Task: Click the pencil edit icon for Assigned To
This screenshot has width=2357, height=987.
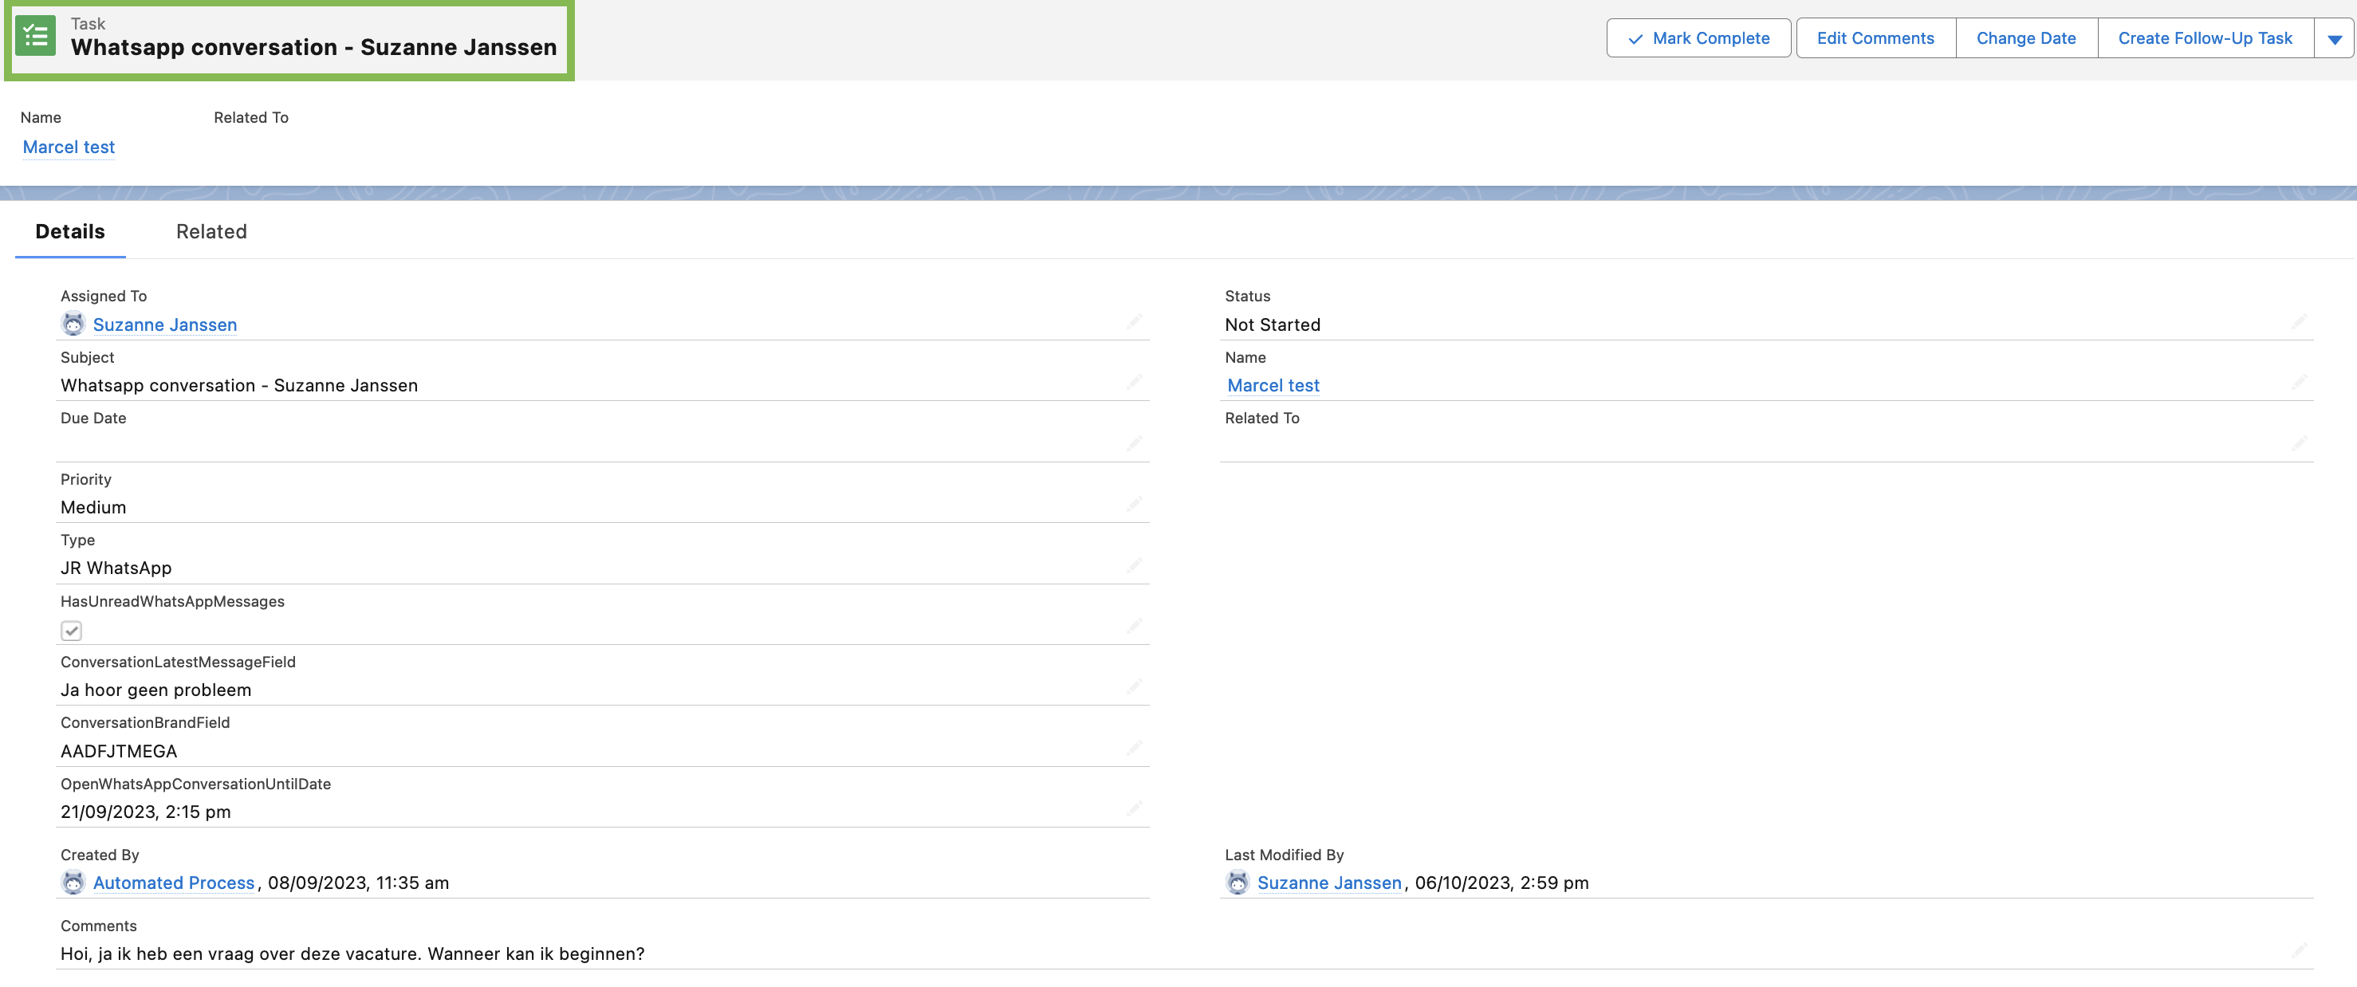Action: 1134,321
